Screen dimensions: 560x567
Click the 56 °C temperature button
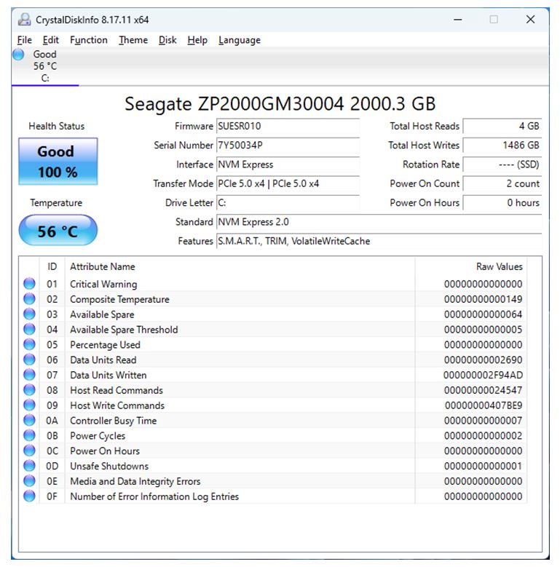point(58,230)
